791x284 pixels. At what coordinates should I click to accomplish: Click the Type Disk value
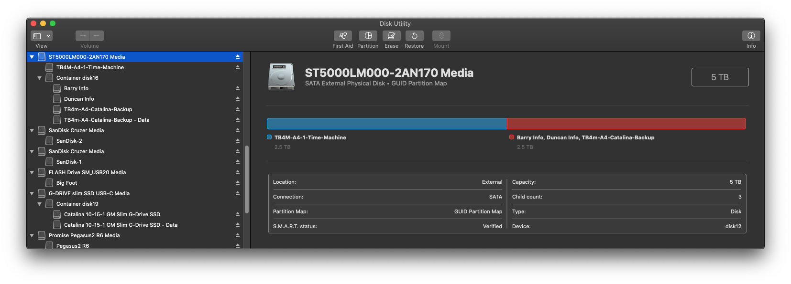tap(736, 211)
